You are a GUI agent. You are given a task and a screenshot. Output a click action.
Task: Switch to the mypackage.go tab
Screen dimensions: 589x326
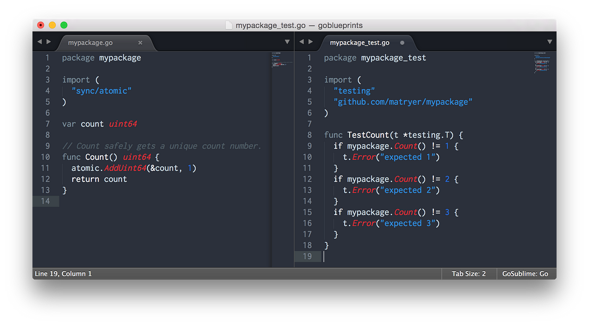click(90, 42)
